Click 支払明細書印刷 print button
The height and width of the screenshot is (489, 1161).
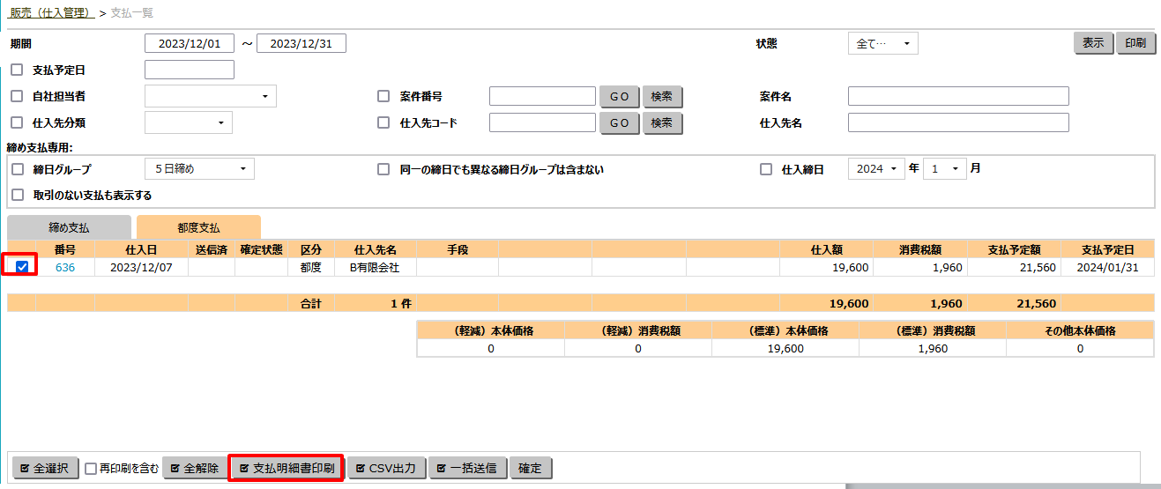coord(287,468)
